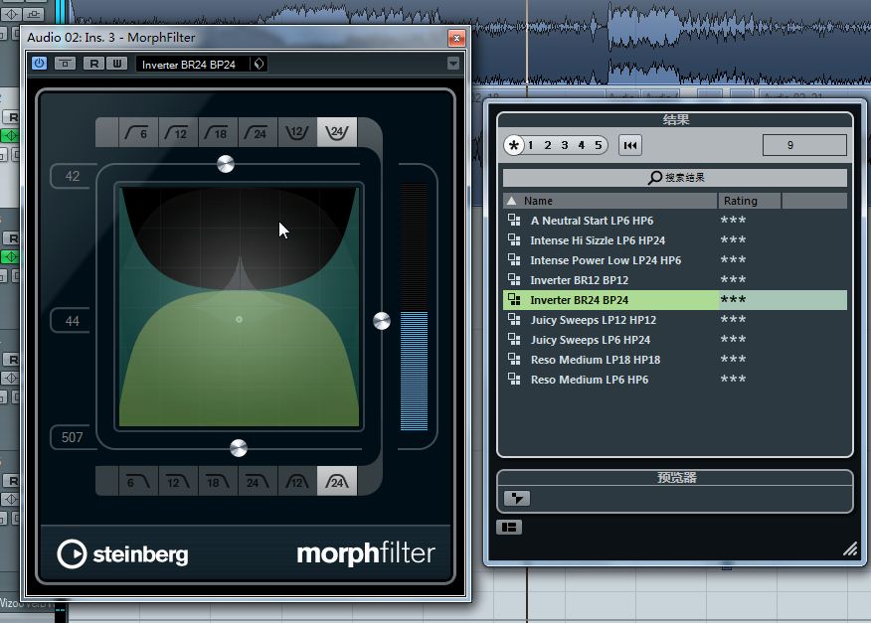
Task: Open preset name field Inverter BR24 BP24
Action: pyautogui.click(x=192, y=65)
